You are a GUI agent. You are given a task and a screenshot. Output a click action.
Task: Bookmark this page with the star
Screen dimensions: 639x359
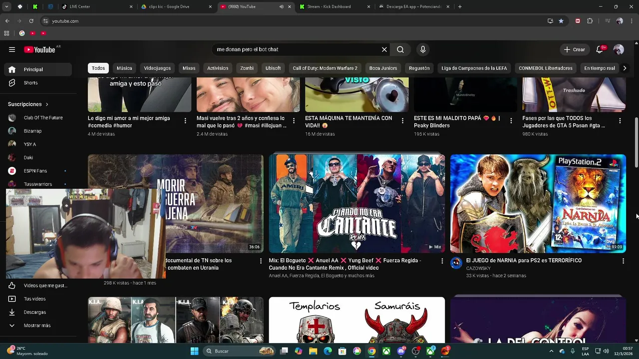[561, 21]
